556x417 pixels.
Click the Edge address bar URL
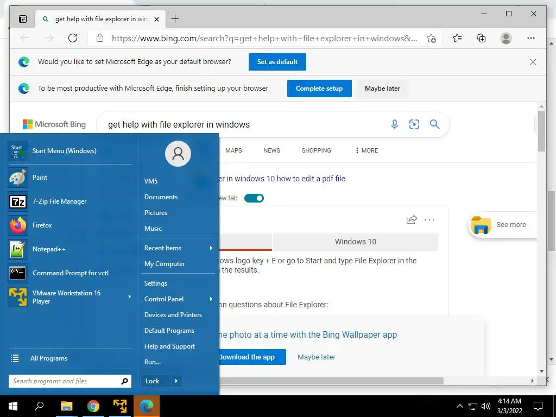(264, 39)
